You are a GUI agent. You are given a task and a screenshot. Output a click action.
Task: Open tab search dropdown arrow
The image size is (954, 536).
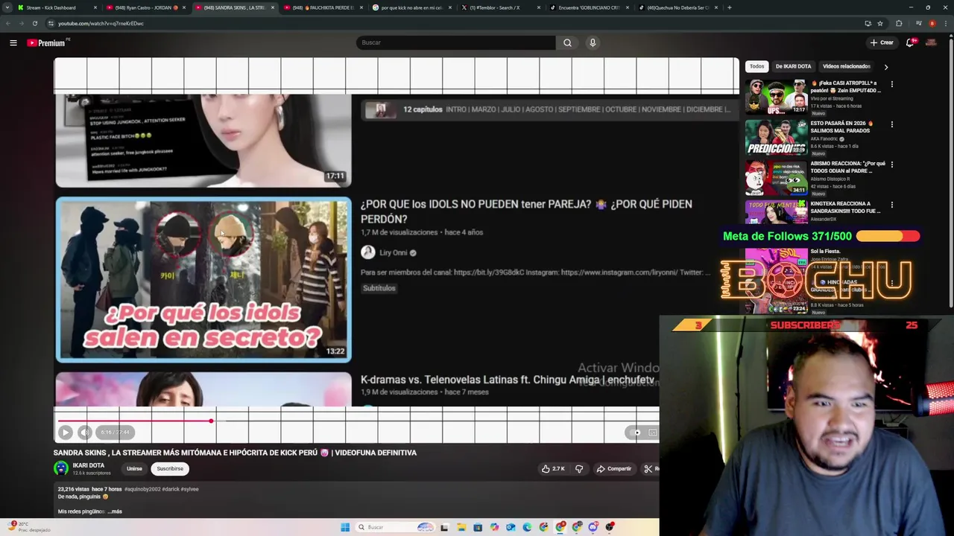[x=7, y=7]
